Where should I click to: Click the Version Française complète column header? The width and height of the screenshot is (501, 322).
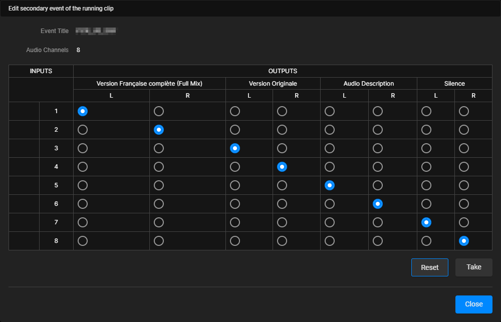[x=149, y=83]
